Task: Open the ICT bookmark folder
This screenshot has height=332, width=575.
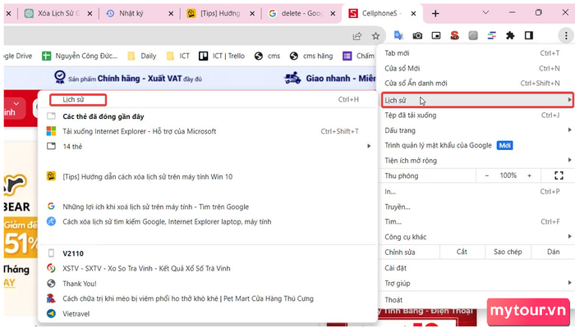Action: (178, 56)
